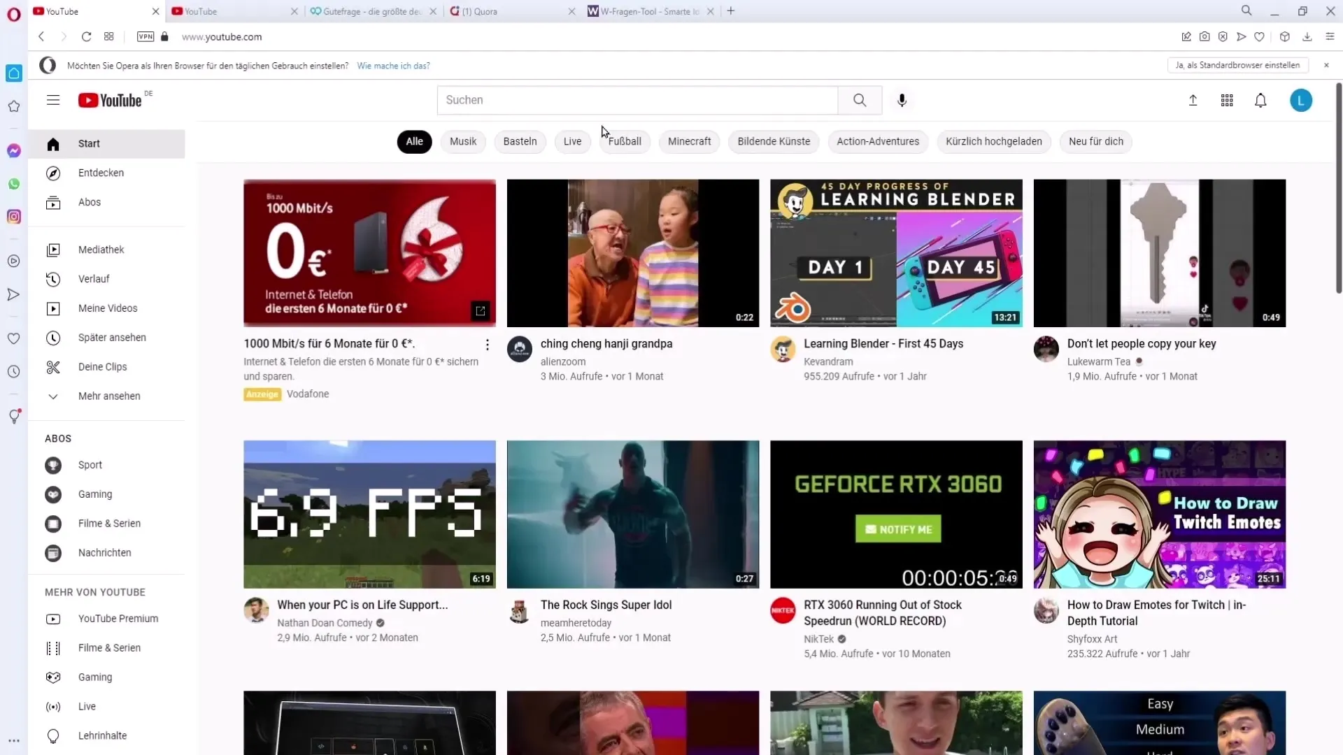The height and width of the screenshot is (755, 1343).
Task: Open 'Lehrinhalte' in sidebar
Action: (x=106, y=736)
